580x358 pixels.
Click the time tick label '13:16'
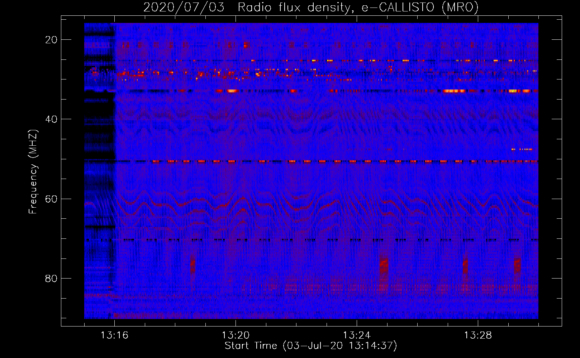[x=114, y=335]
